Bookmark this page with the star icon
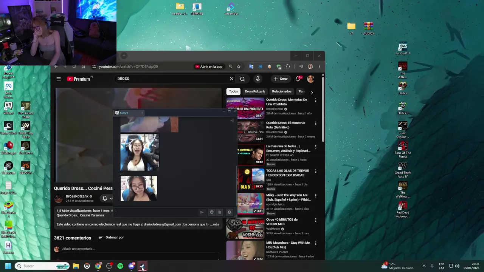Screen dimensions: 484x272 pyautogui.click(x=239, y=66)
